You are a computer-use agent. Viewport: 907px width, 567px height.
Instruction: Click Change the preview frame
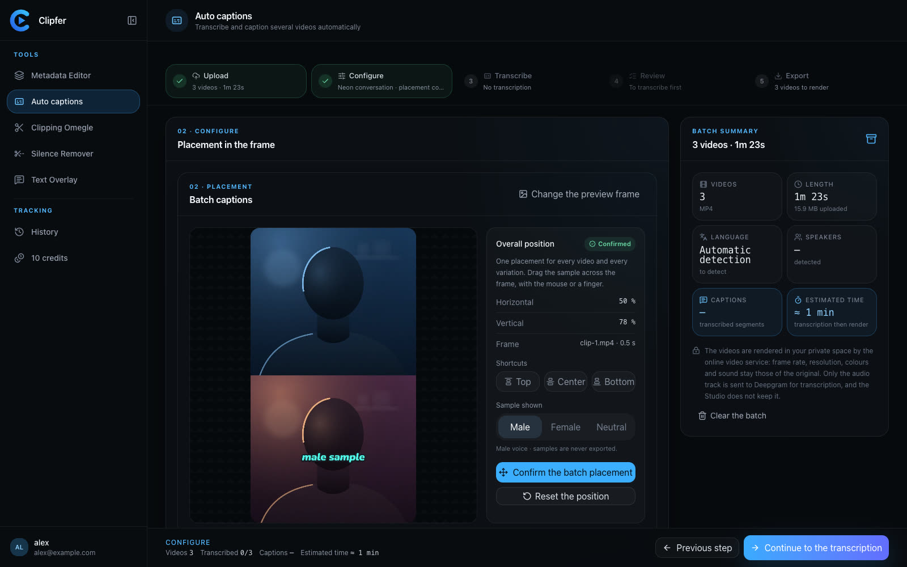[x=579, y=194]
